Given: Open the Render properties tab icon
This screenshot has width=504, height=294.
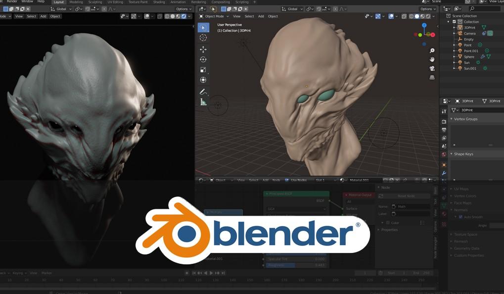Looking at the screenshot, I should click(x=444, y=122).
